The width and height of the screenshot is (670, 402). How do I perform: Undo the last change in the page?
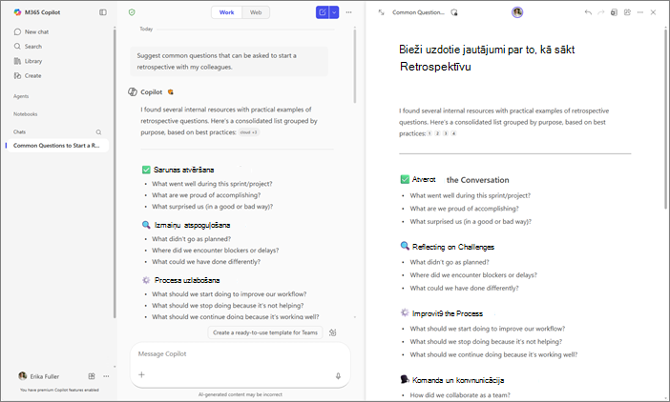click(x=588, y=12)
